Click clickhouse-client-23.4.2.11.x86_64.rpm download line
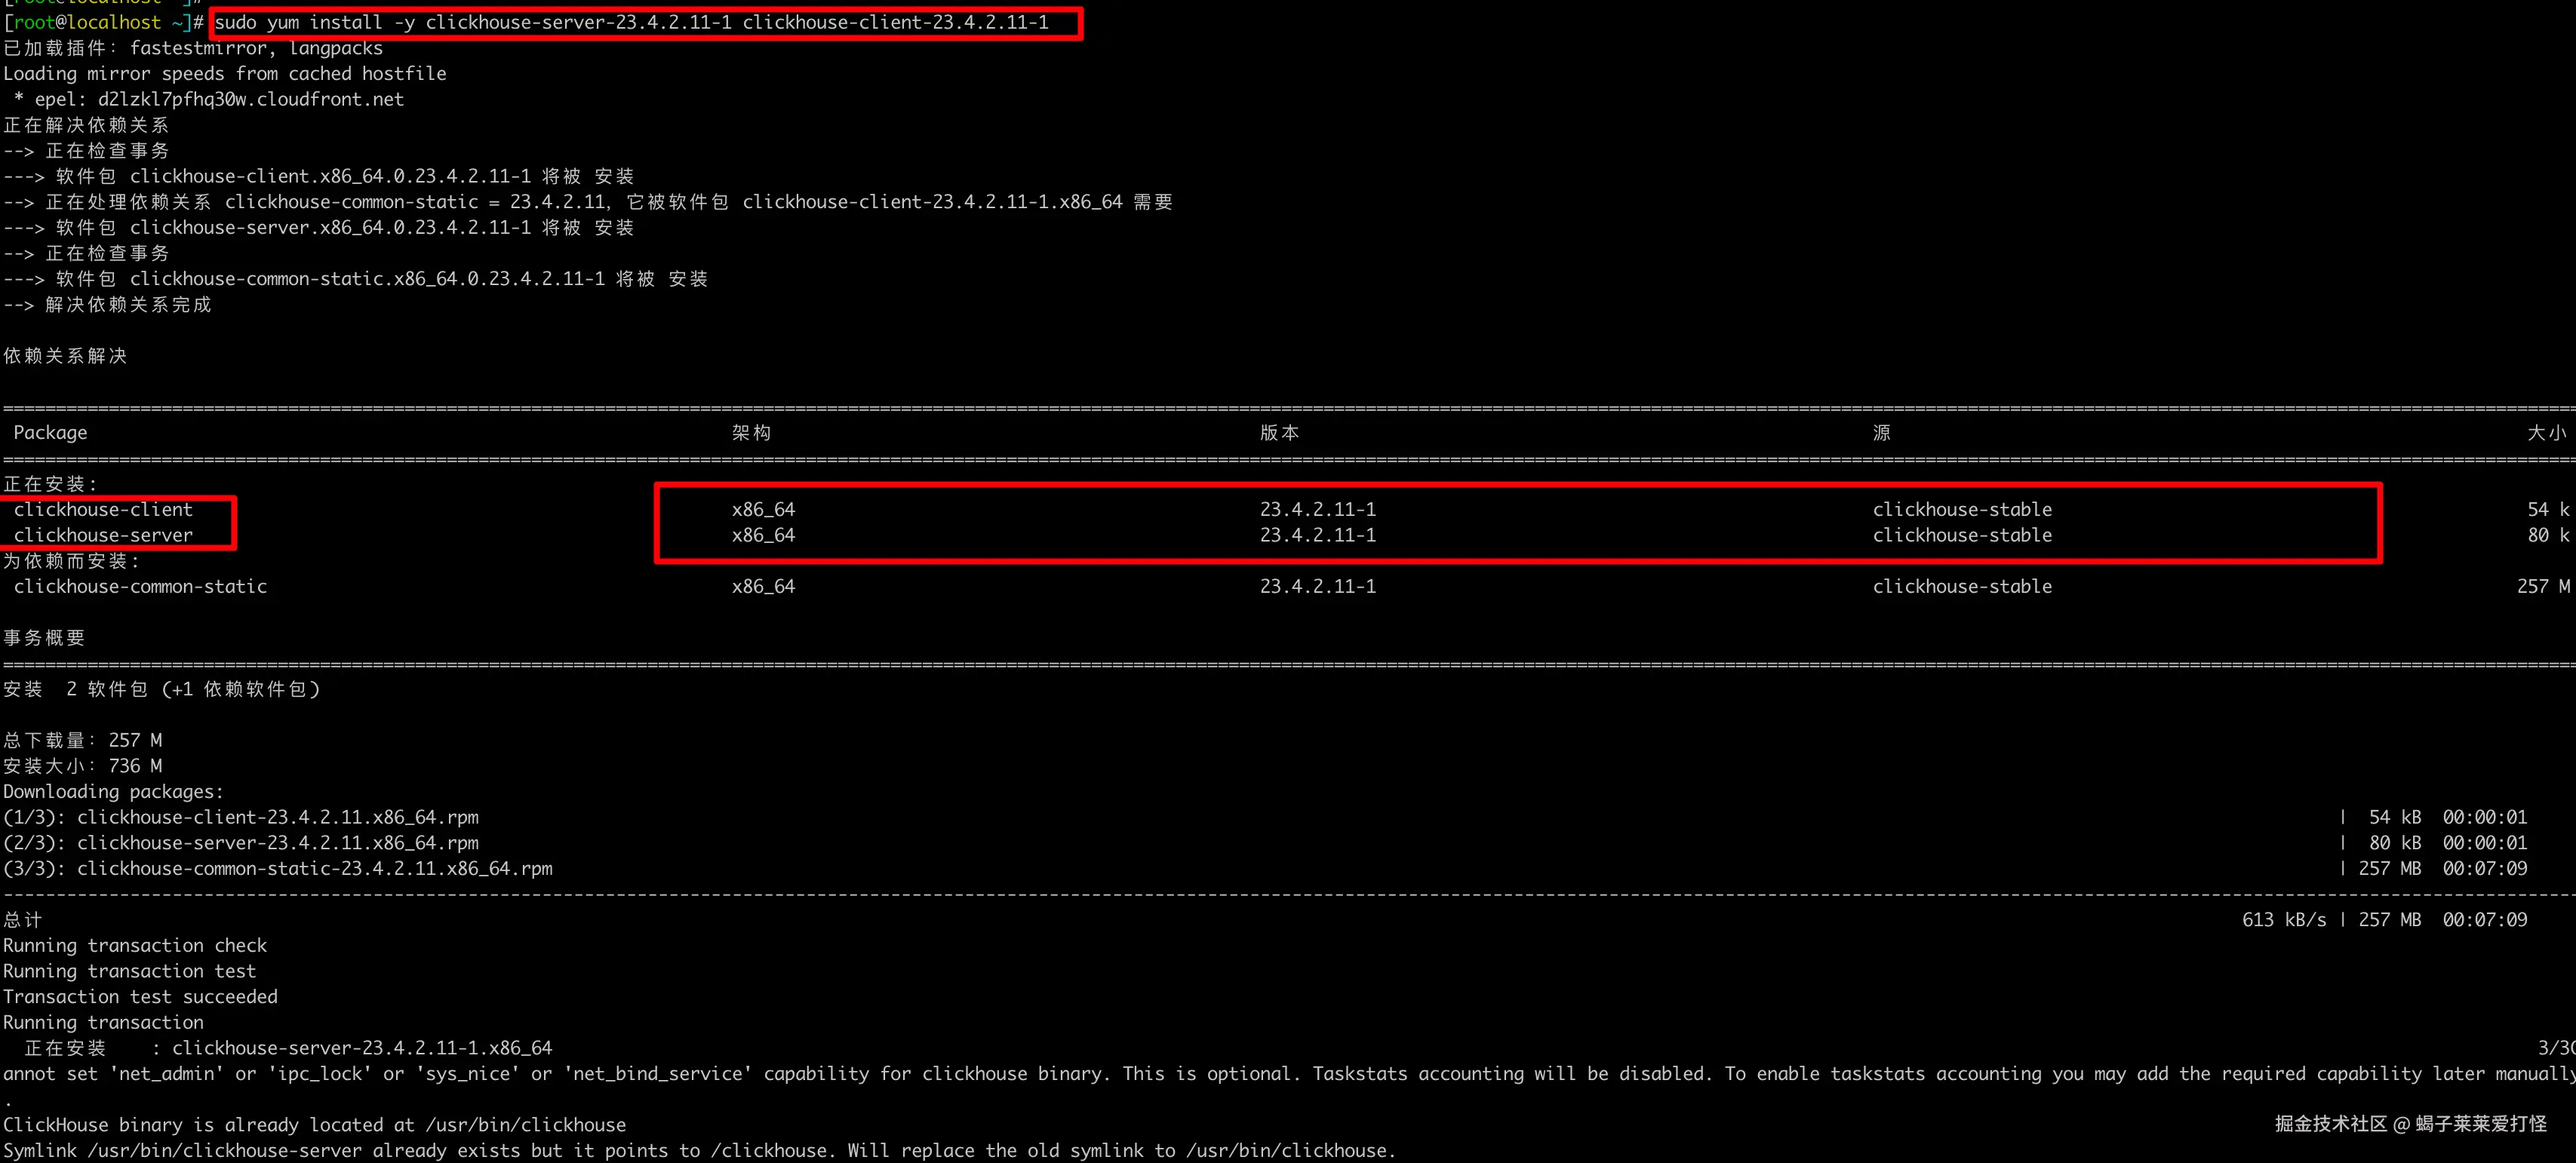 277,818
